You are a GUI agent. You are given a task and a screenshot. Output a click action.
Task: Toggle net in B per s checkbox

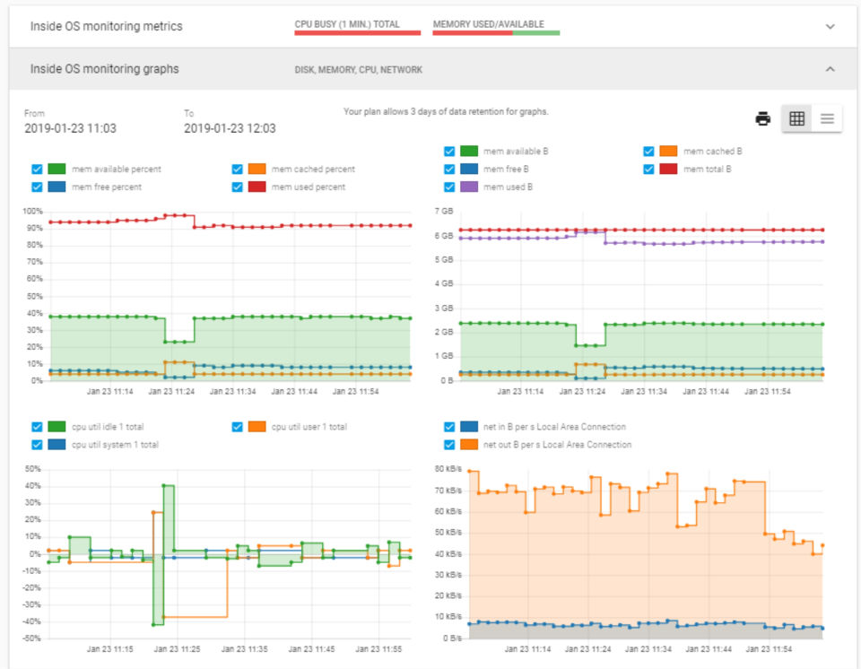[x=449, y=427]
